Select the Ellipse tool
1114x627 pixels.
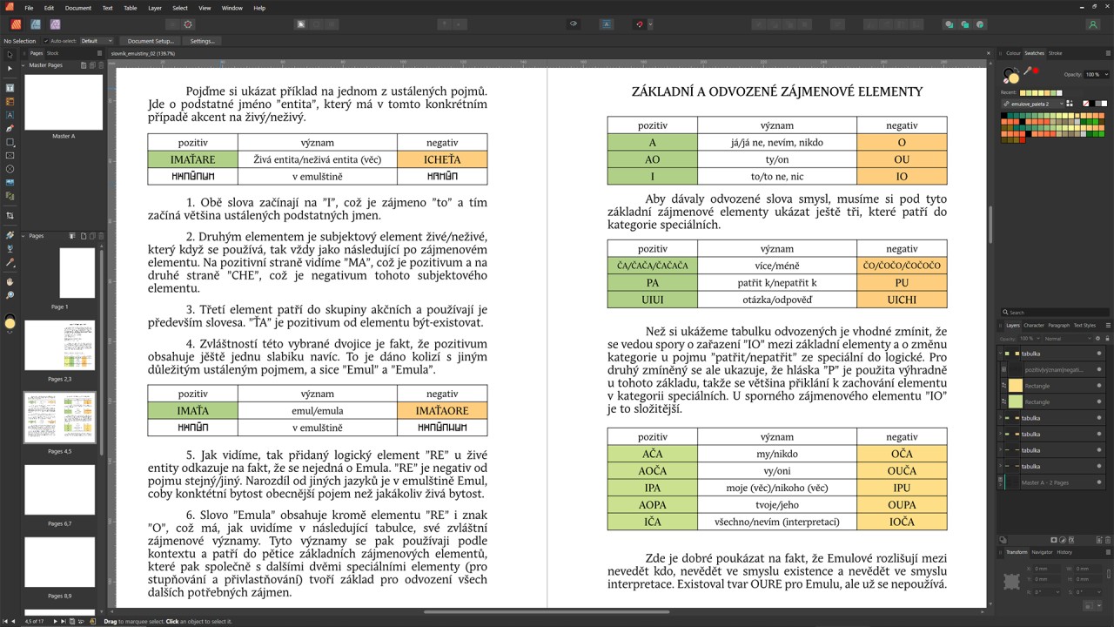[10, 169]
